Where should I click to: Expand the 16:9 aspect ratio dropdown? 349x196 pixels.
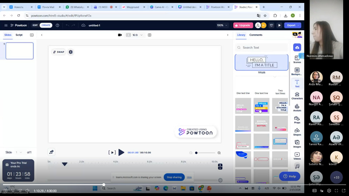click(141, 35)
